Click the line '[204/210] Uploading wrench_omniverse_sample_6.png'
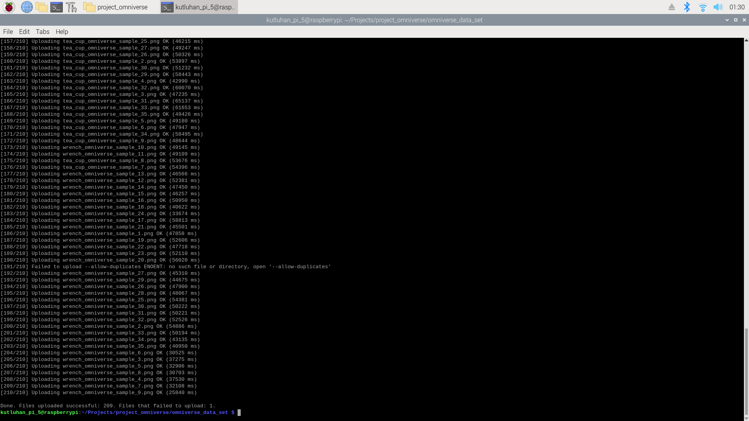Viewport: 749px width, 421px height. [x=98, y=353]
